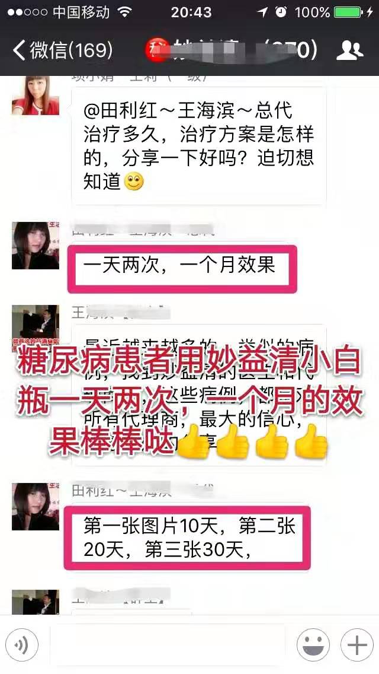Tap the partly visible avatar above the input bar
Screen dimensions: 379x674
[x=35, y=602]
